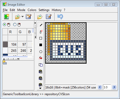Open the Colors menu
120x99 pixels.
tap(32, 10)
